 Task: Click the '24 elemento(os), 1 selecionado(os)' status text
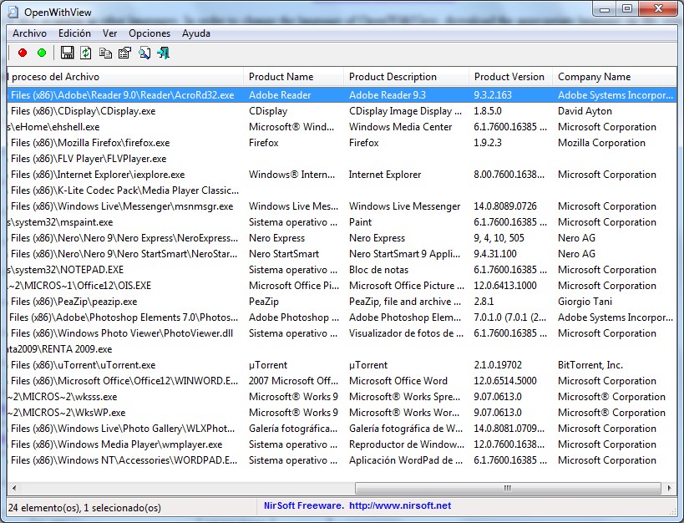point(84,508)
